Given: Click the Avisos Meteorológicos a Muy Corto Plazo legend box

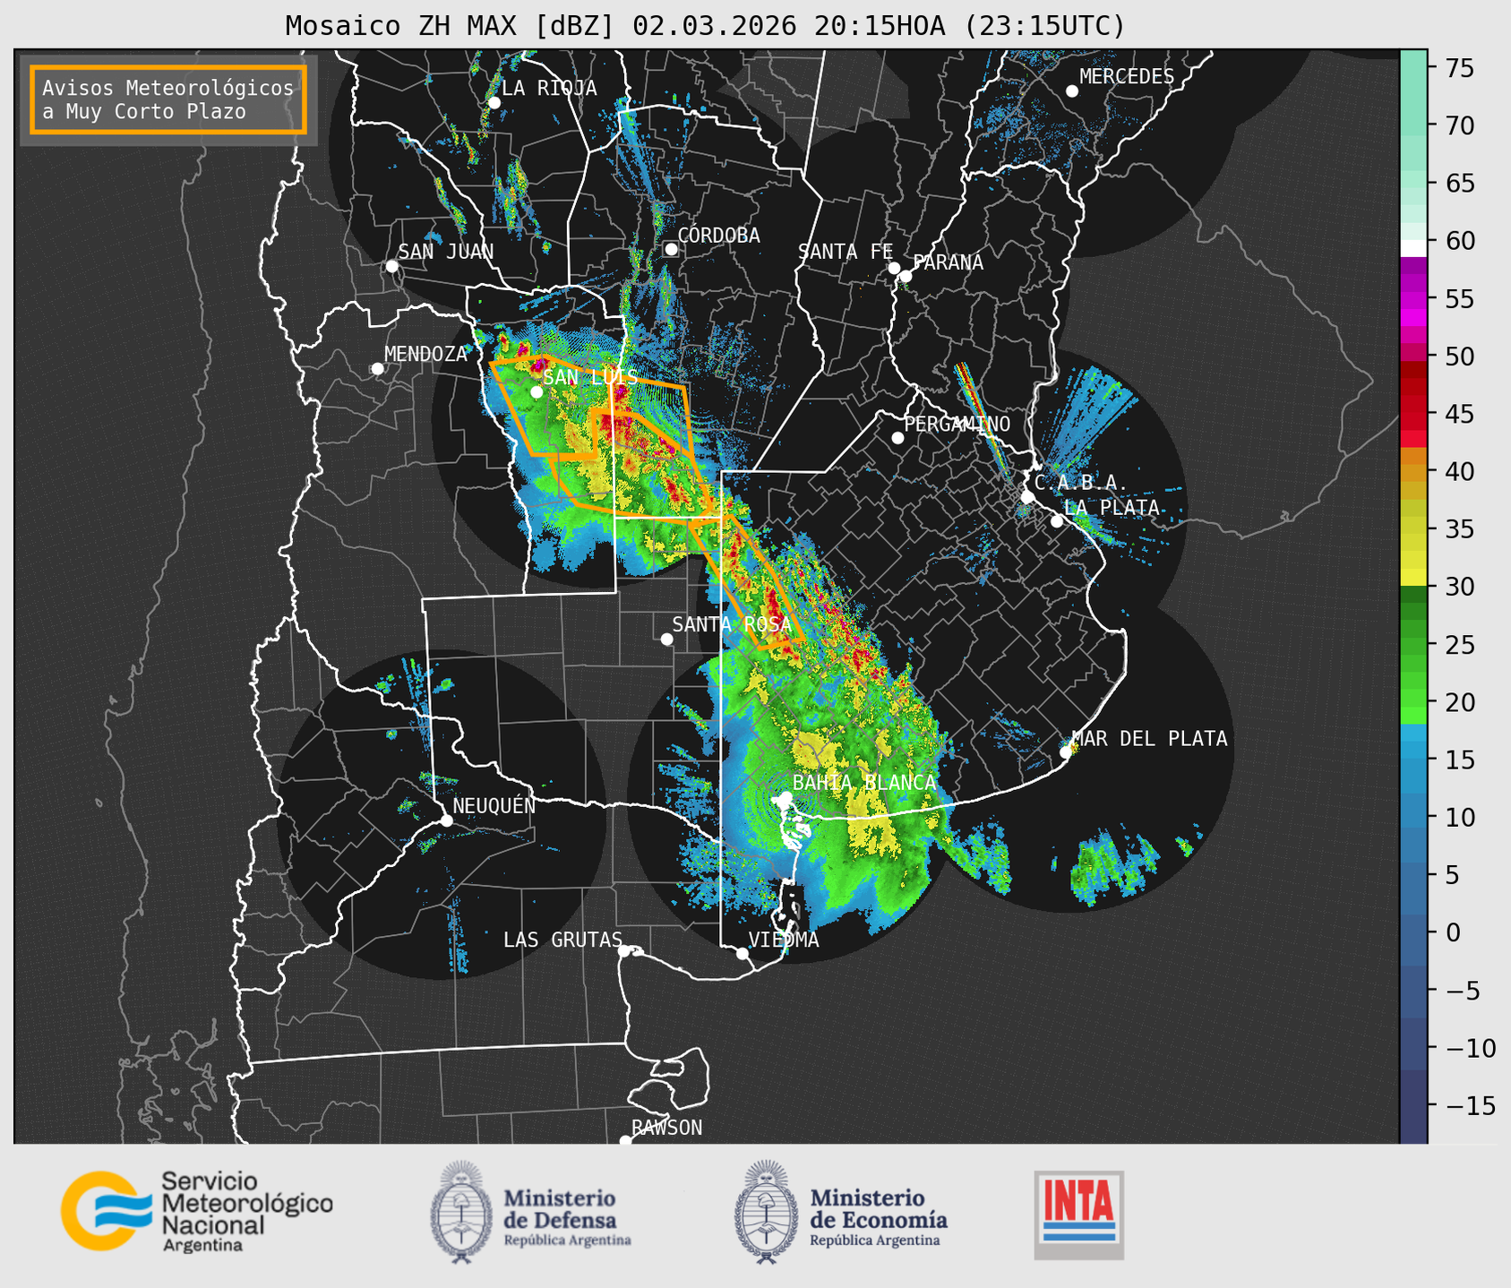Looking at the screenshot, I should [x=168, y=99].
